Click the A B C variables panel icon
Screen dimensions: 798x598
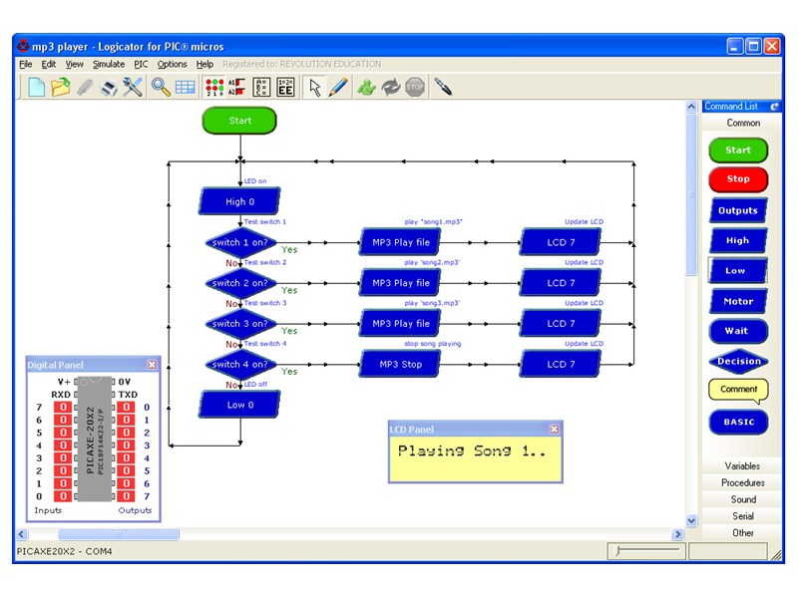(x=261, y=88)
